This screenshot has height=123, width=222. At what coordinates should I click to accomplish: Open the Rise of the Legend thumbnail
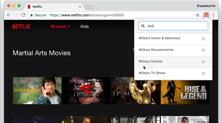[185, 90]
